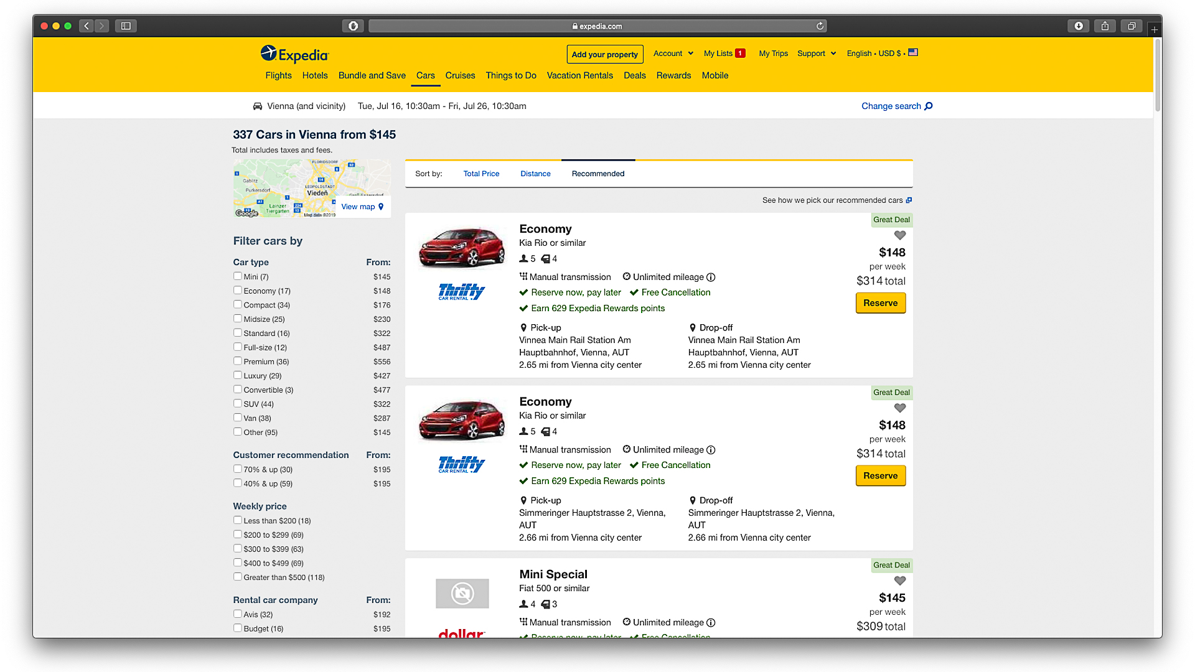Sort results by Distance

tap(535, 174)
